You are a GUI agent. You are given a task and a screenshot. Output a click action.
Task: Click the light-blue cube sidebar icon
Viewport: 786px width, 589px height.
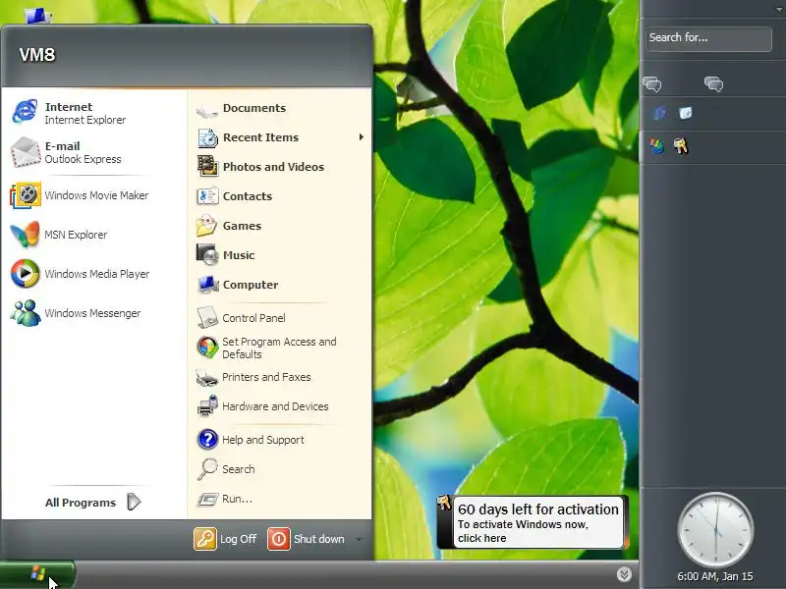click(x=685, y=113)
